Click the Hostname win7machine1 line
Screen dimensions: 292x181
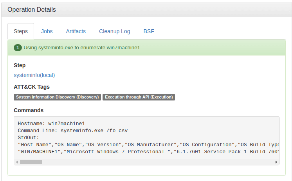click(51, 124)
